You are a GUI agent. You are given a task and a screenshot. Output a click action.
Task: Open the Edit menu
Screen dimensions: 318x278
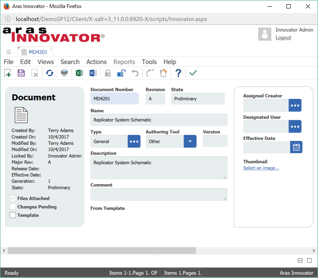(x=25, y=62)
